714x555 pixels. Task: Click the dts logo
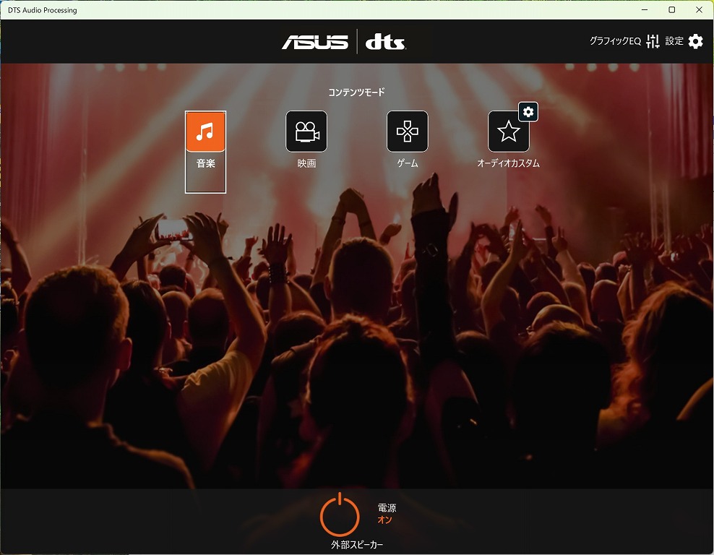[x=386, y=41]
